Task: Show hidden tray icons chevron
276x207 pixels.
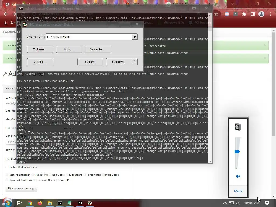Action: click(x=225, y=203)
